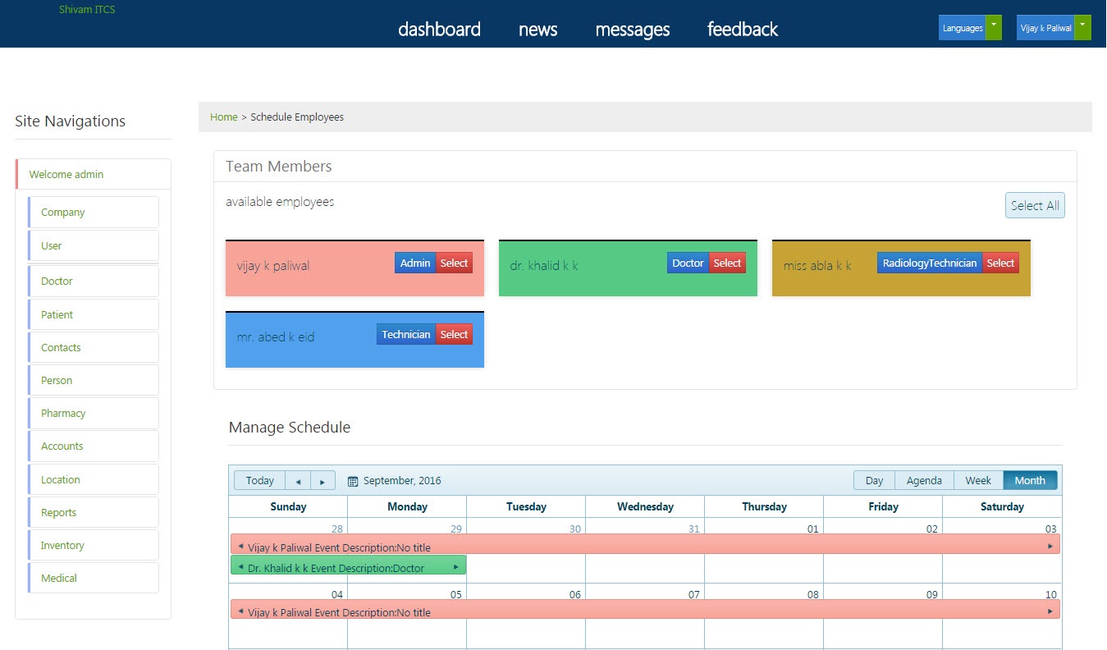Open Doctor in site navigation

pos(94,281)
